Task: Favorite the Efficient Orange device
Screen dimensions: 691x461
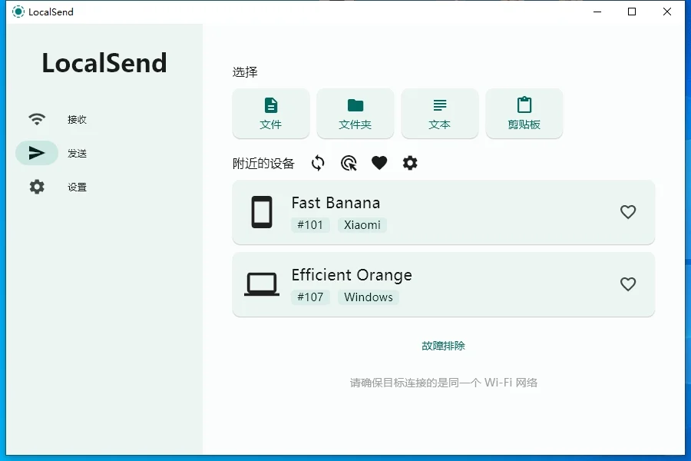Action: 628,284
